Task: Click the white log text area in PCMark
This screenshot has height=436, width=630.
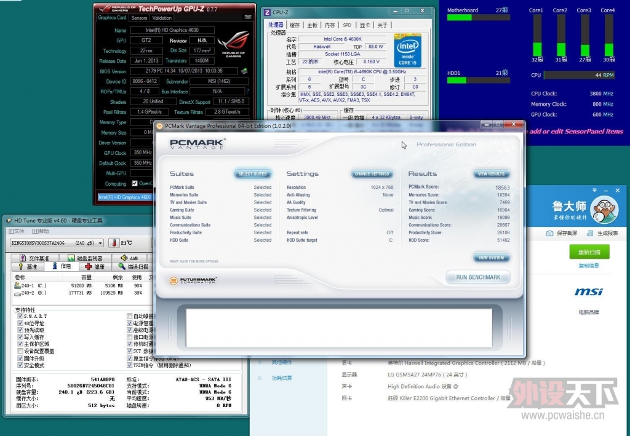Action: pos(339,328)
